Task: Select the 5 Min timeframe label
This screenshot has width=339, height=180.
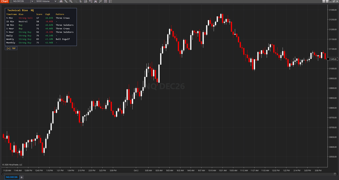Action: pos(10,18)
